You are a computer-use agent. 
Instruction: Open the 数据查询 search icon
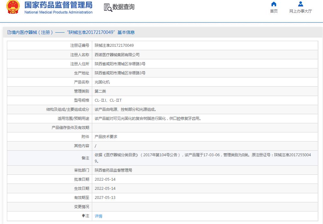(x=108, y=8)
